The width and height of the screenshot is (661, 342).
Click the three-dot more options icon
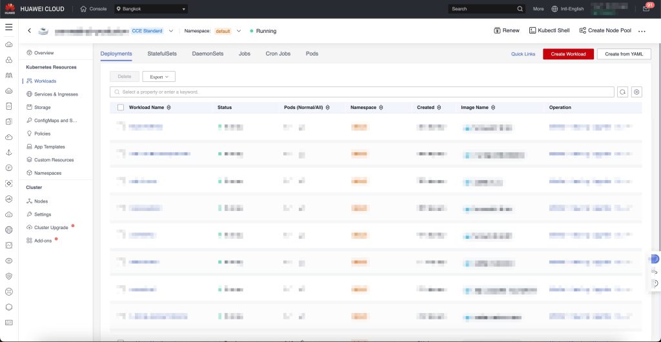(642, 31)
